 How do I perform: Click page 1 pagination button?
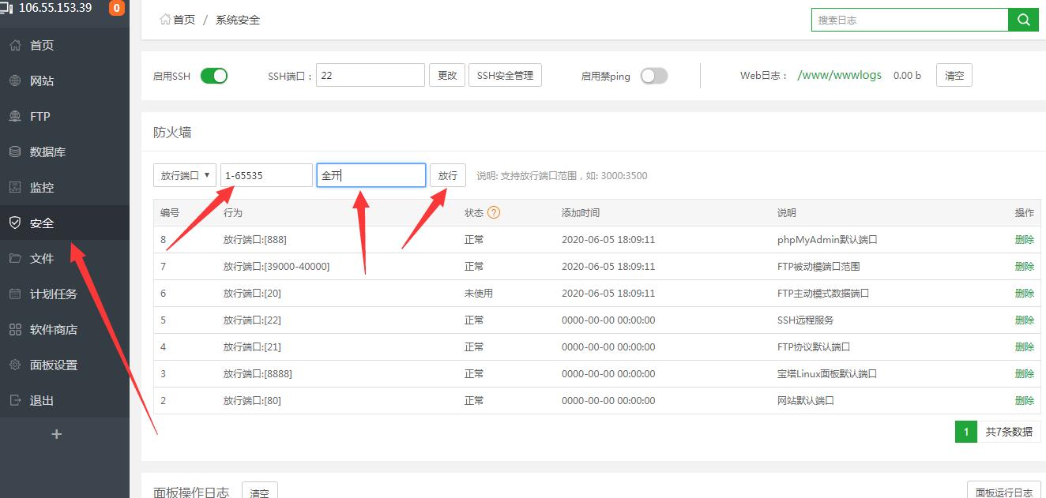click(965, 432)
